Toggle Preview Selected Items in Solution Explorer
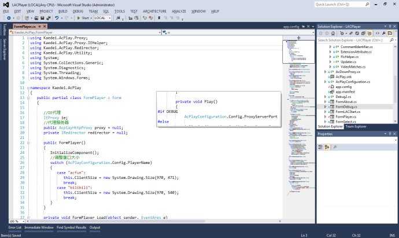399x238 pixels. [x=390, y=34]
